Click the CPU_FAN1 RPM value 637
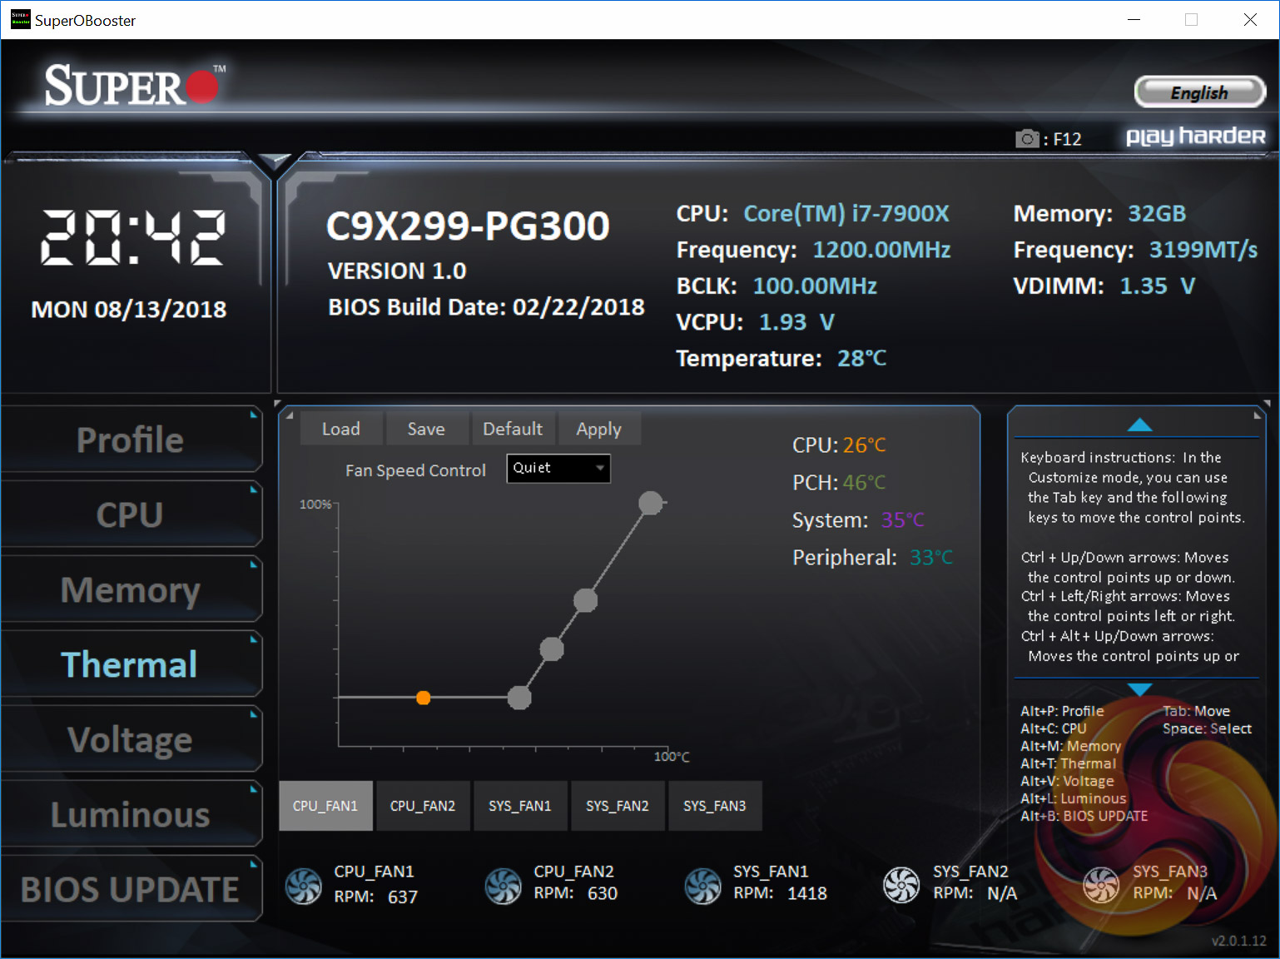The image size is (1280, 959). pos(403,897)
